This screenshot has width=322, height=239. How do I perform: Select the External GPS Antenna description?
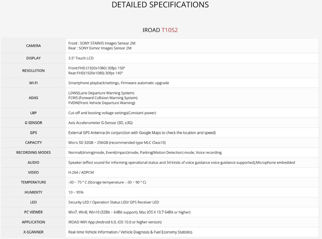(142, 133)
